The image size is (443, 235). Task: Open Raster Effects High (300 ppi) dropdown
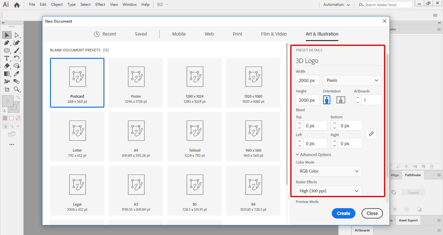(329, 191)
